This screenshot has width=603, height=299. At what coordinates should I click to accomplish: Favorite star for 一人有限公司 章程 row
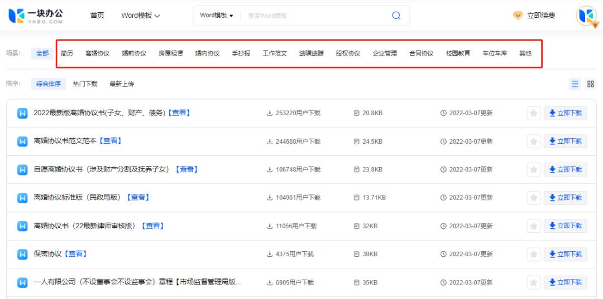[x=533, y=282]
